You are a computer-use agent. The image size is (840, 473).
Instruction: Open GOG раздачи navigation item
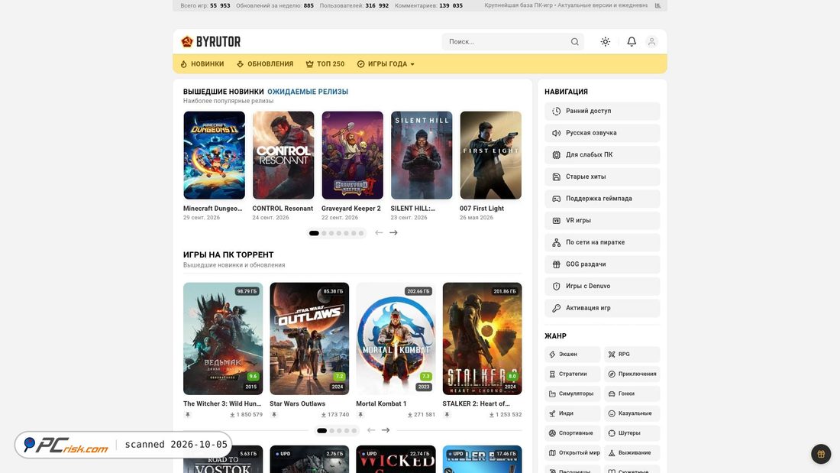coord(603,264)
